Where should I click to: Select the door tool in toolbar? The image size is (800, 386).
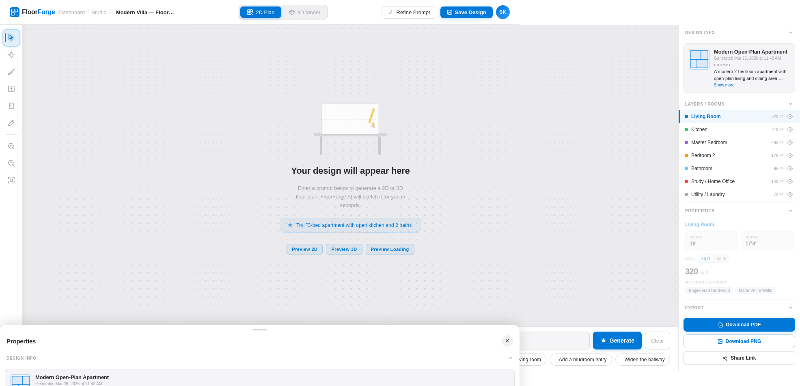[x=11, y=106]
